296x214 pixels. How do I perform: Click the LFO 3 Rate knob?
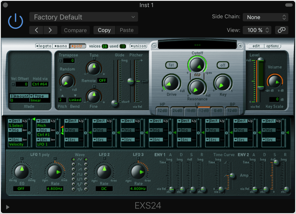tap(138, 171)
